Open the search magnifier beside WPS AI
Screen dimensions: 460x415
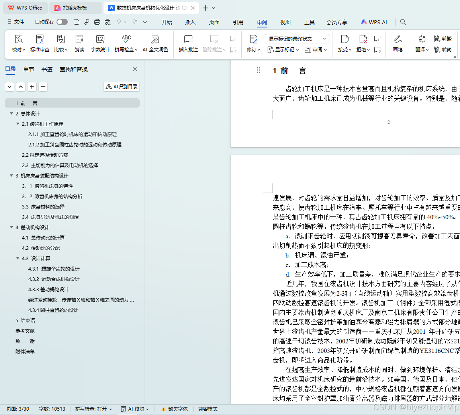403,22
